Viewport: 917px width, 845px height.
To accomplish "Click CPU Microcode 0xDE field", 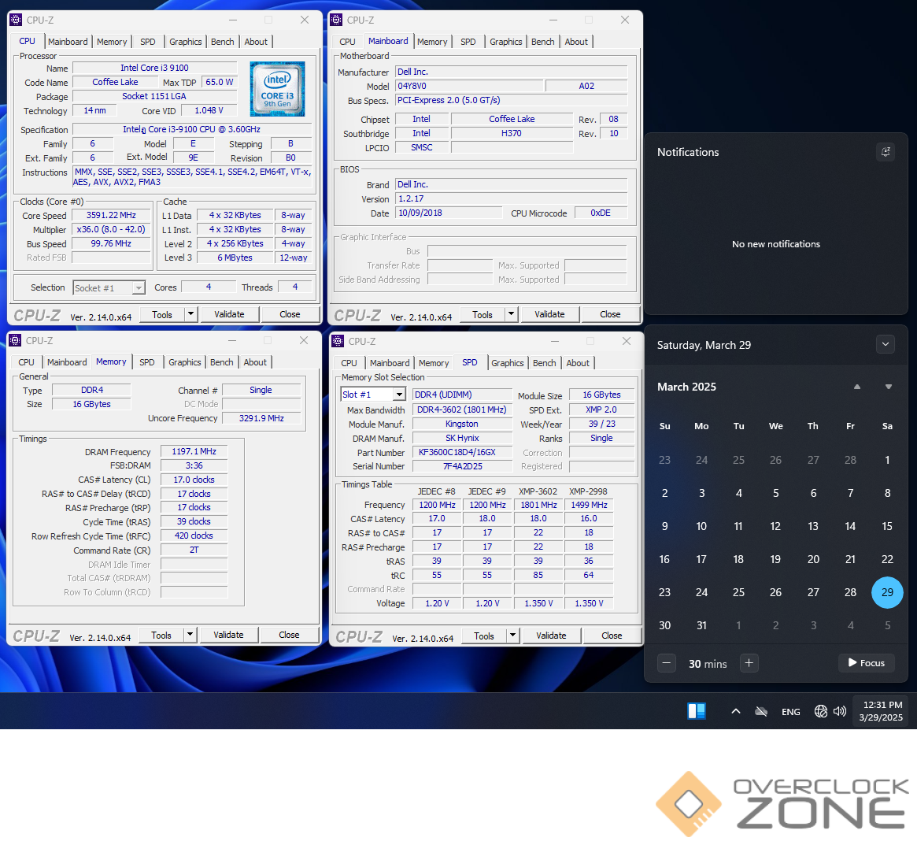I will pyautogui.click(x=601, y=213).
